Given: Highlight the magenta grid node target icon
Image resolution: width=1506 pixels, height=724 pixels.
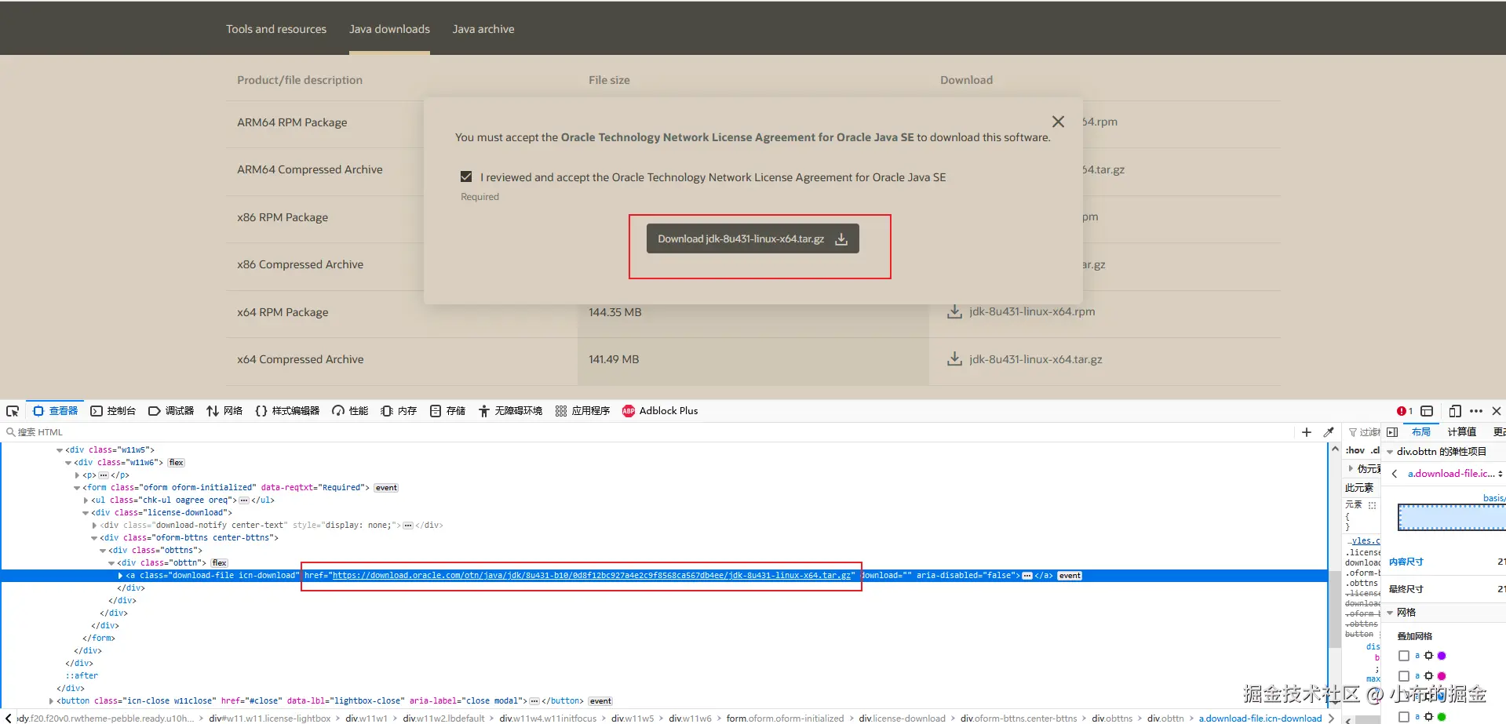Looking at the screenshot, I should click(x=1428, y=675).
